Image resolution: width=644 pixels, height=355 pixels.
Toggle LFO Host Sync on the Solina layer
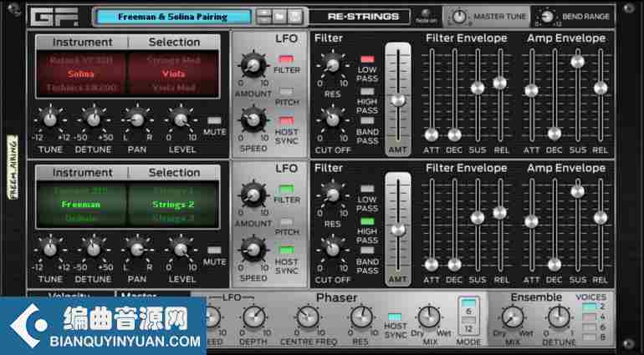click(287, 120)
